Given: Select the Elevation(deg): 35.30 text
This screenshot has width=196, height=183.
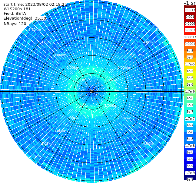Looking at the screenshot, I should 25,18.
